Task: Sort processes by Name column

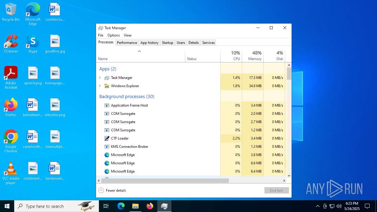Action: click(x=140, y=56)
